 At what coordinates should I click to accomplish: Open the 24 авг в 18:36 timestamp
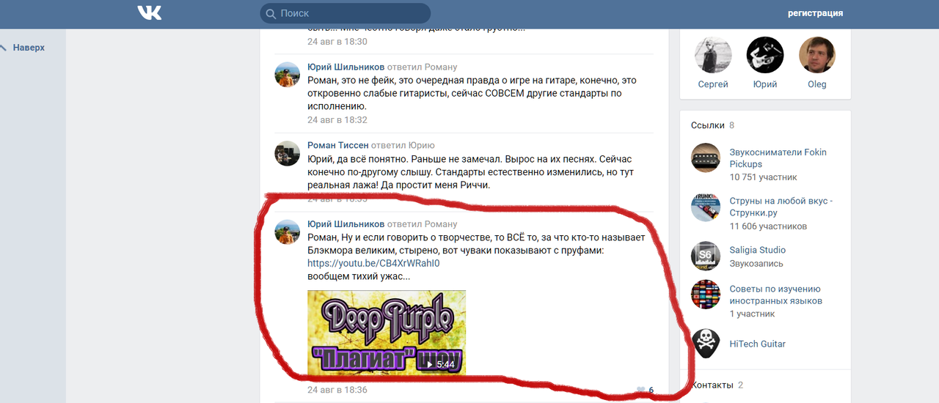coord(337,390)
